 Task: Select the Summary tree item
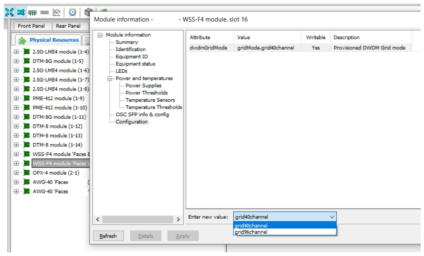(x=127, y=42)
